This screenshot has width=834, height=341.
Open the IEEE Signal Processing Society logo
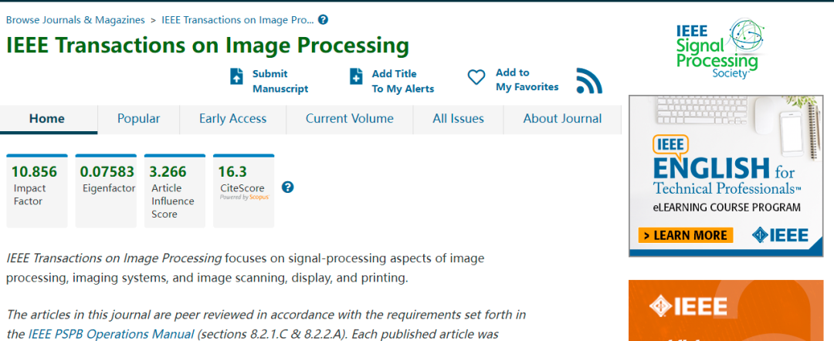[717, 49]
